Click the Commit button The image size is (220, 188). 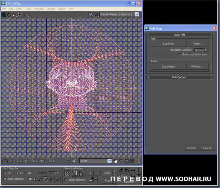click(x=191, y=148)
